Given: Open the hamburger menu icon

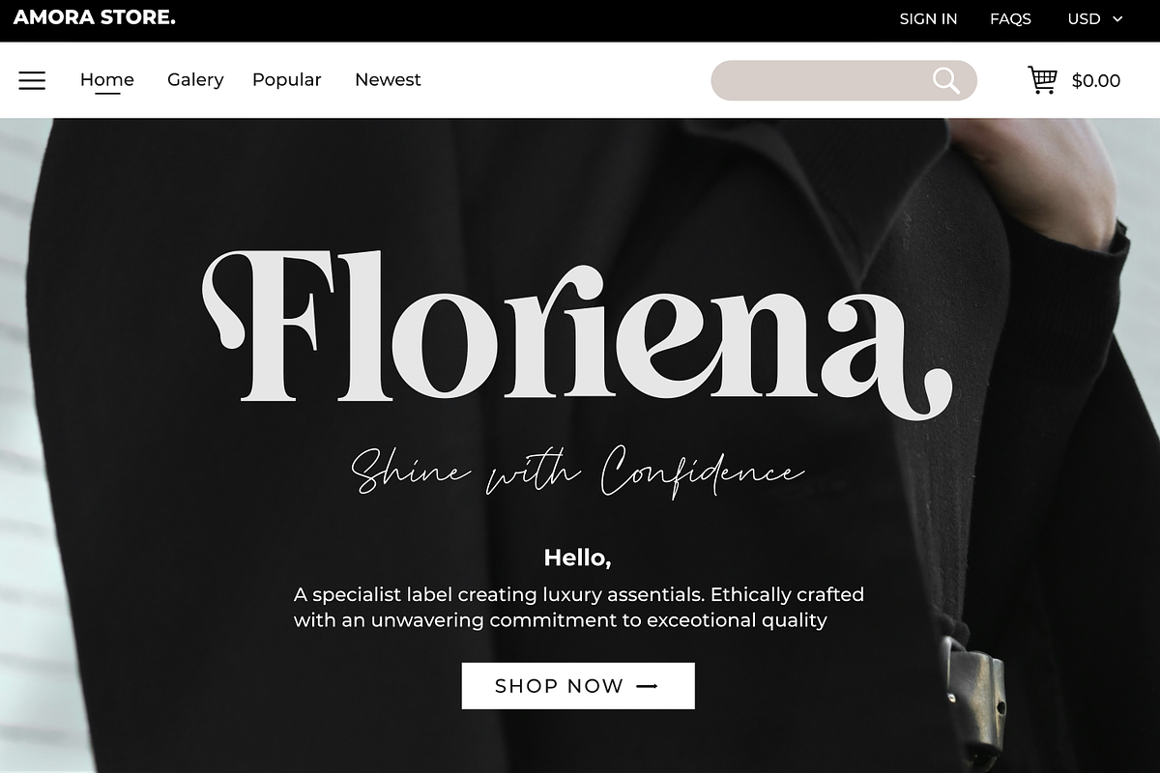Looking at the screenshot, I should [32, 80].
